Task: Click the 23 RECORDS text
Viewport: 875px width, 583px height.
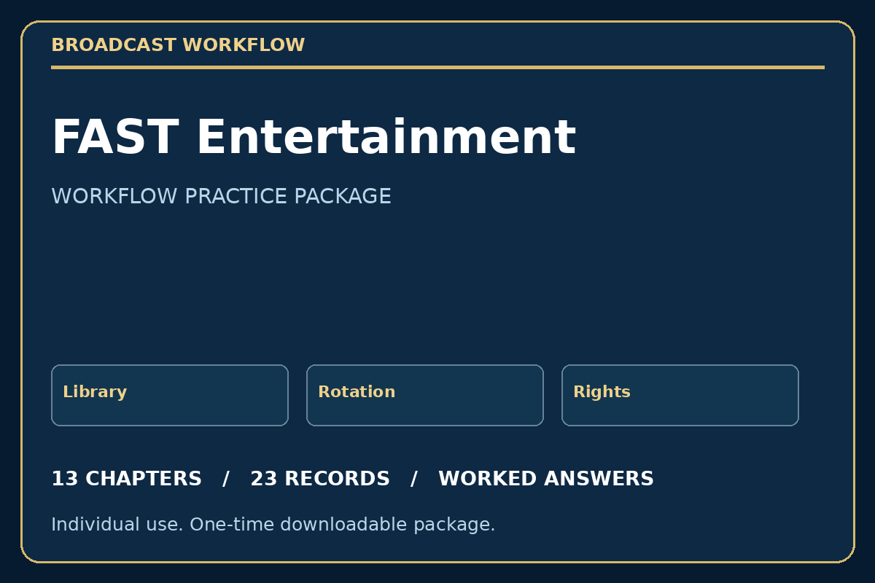Action: 320,480
